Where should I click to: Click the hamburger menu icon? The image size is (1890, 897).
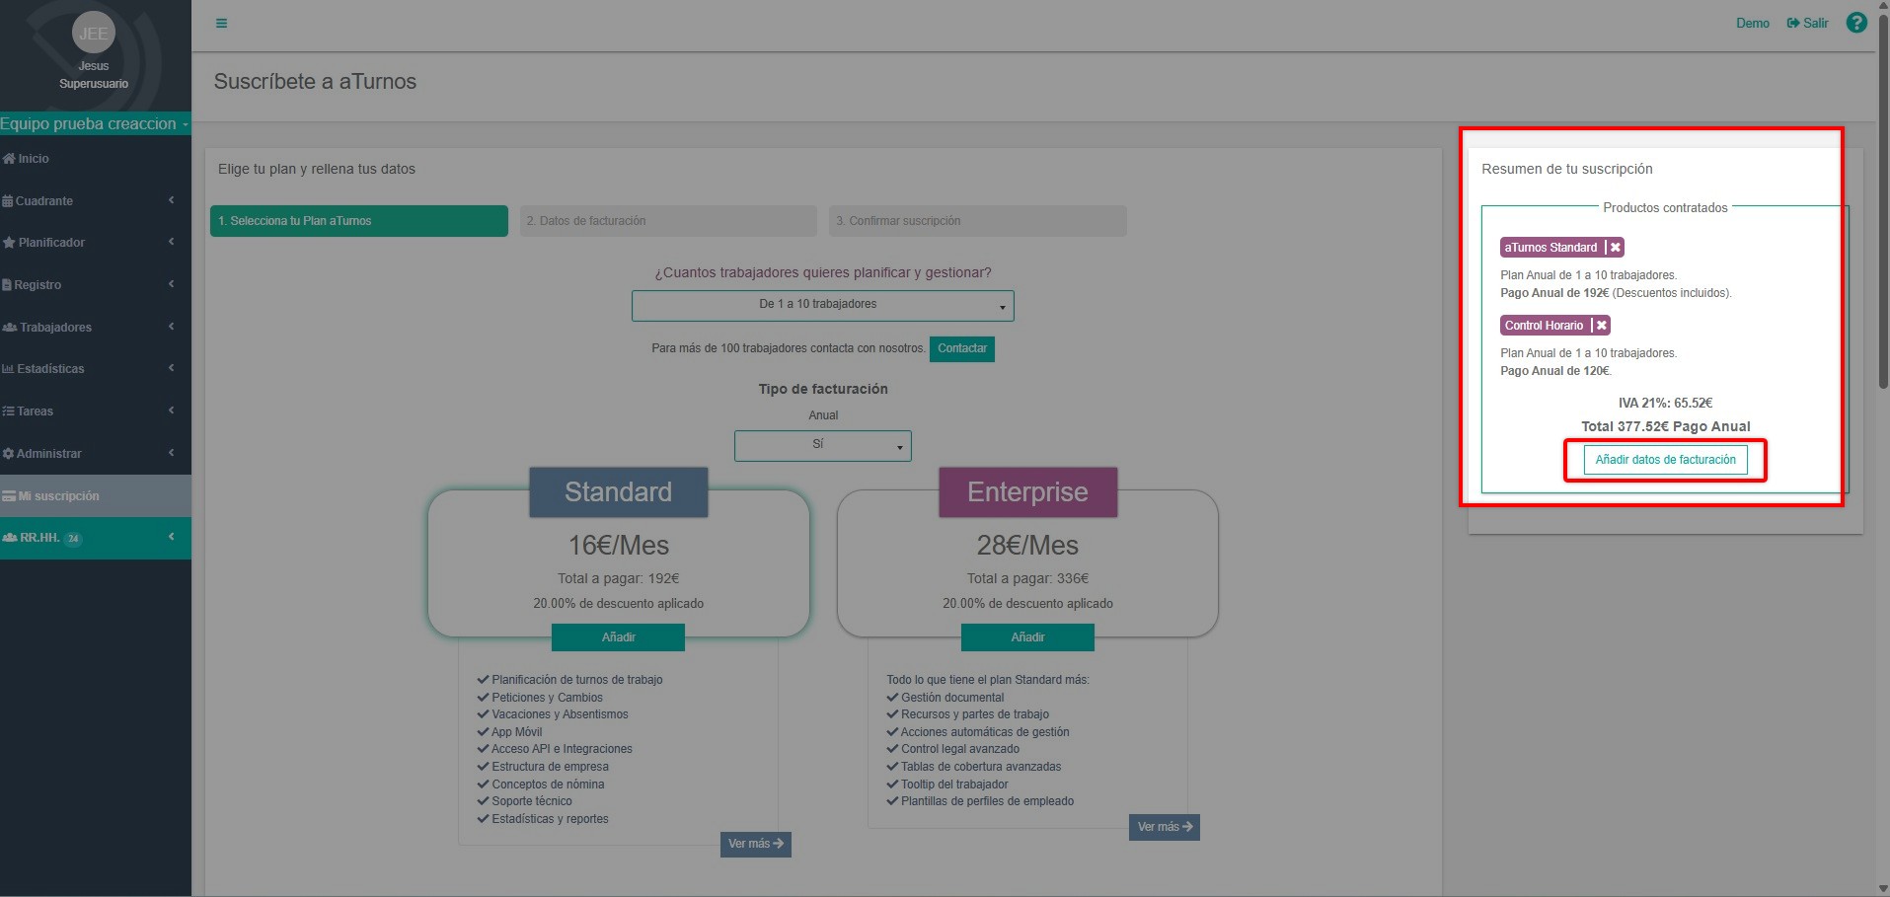point(221,24)
